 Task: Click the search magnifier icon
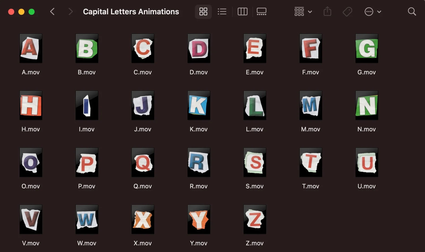412,12
